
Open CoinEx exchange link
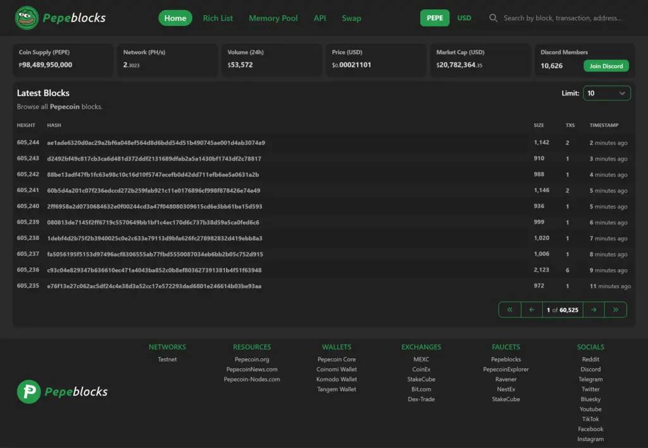(421, 369)
